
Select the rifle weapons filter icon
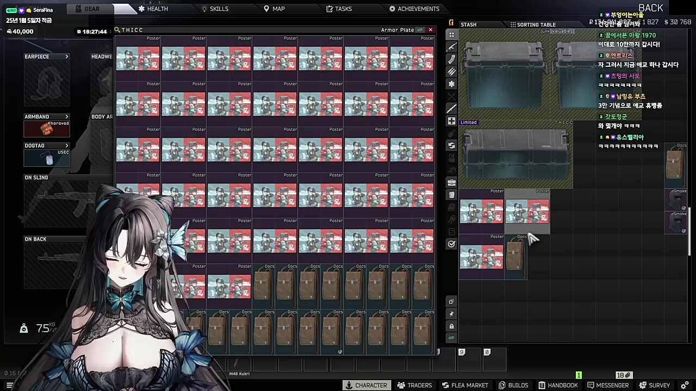451,47
